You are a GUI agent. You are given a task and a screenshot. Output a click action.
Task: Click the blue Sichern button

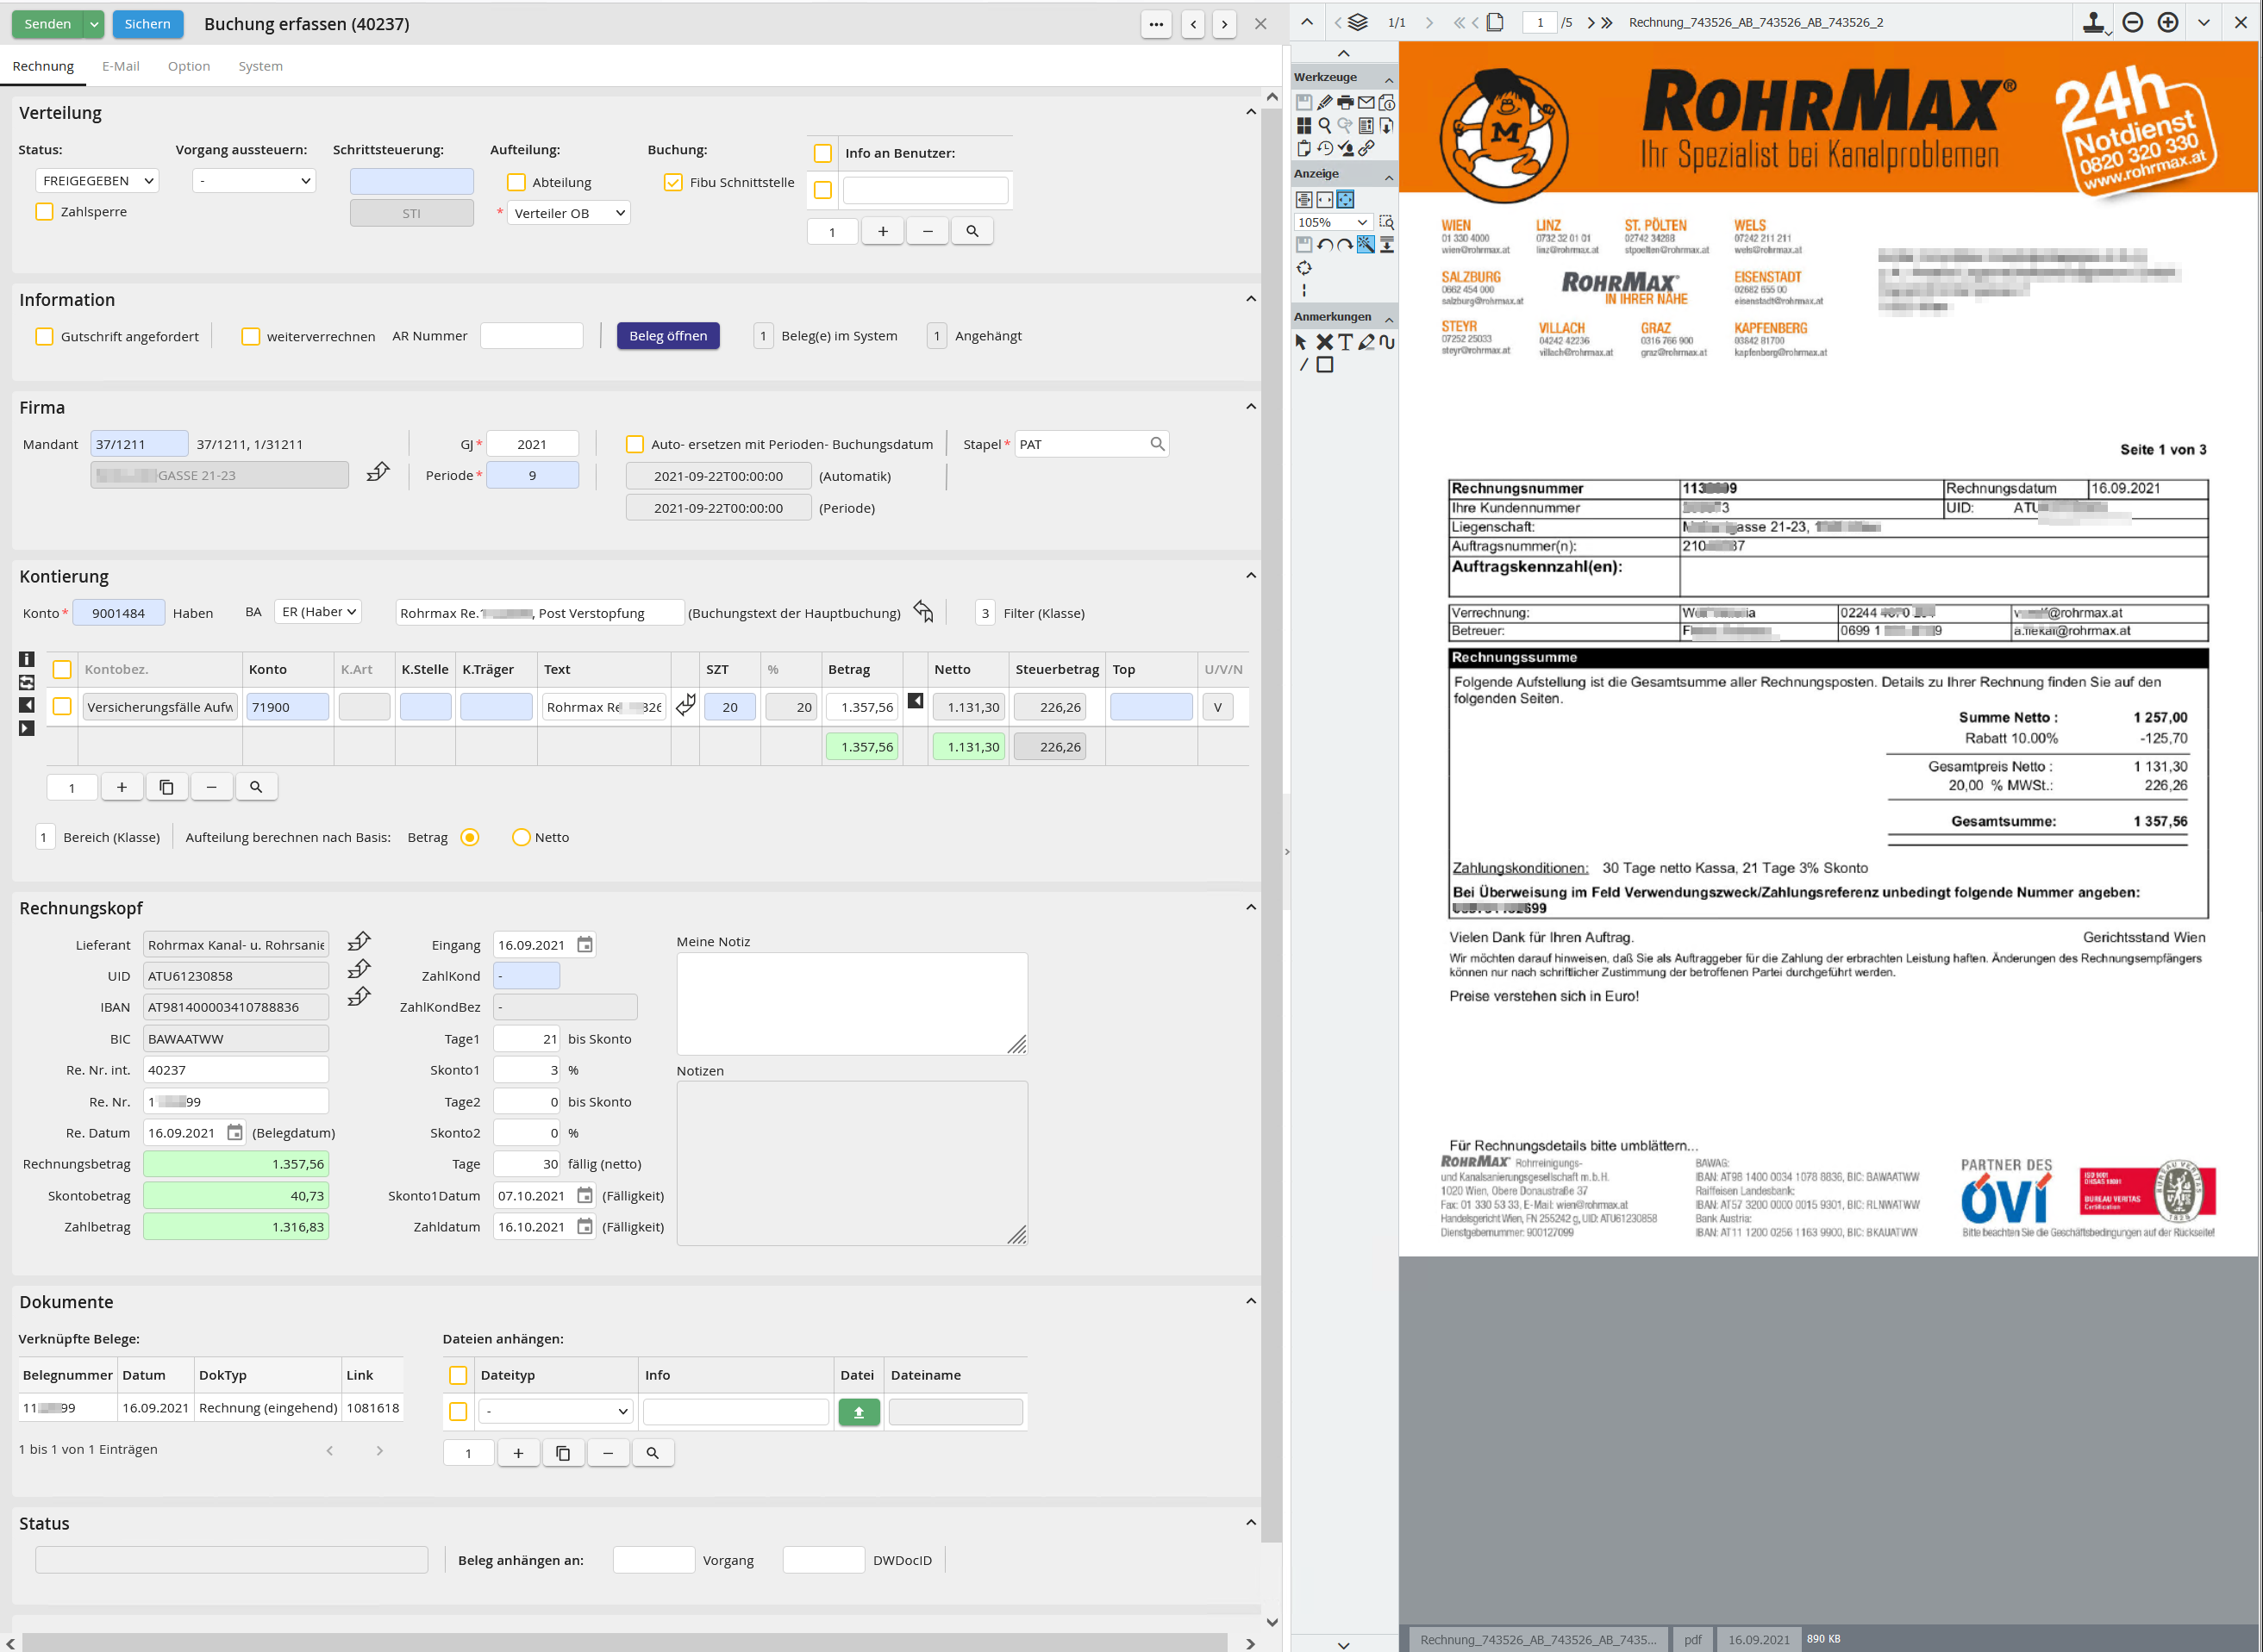(147, 24)
